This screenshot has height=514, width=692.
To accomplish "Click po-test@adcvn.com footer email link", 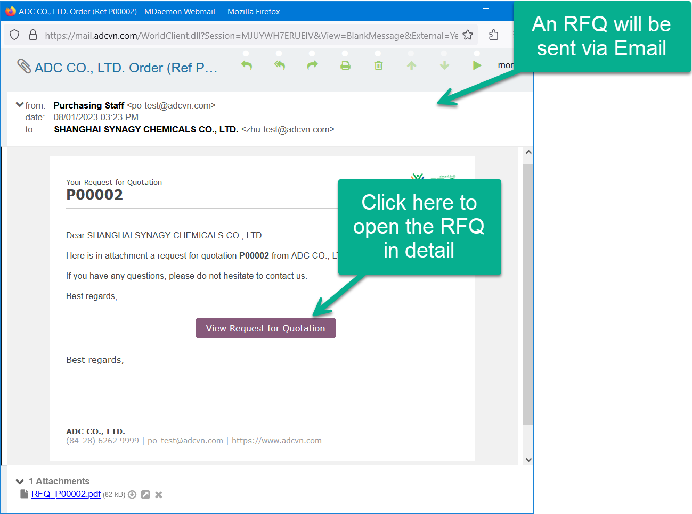I will pyautogui.click(x=185, y=441).
